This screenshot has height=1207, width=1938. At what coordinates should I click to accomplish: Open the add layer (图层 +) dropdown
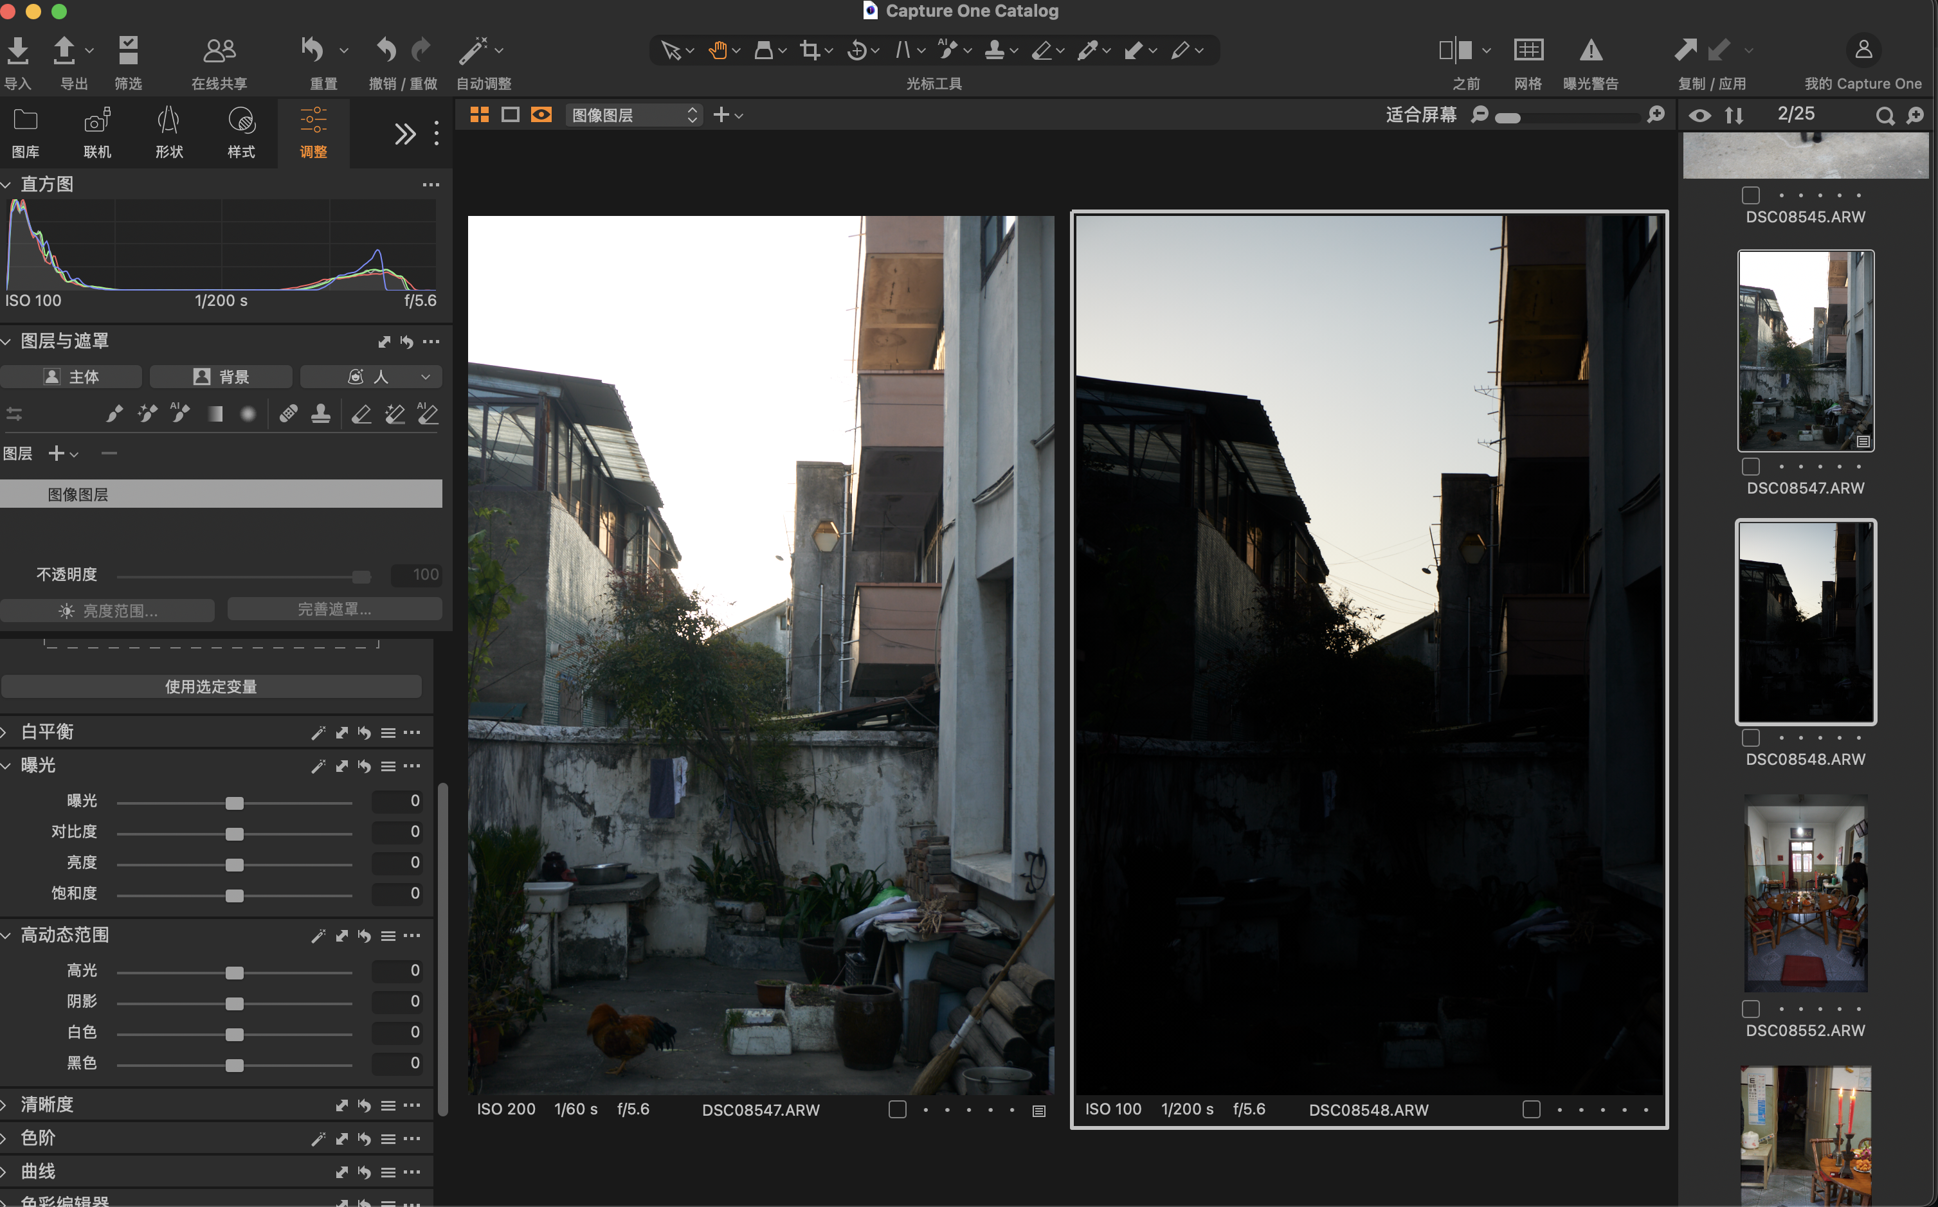pos(63,453)
